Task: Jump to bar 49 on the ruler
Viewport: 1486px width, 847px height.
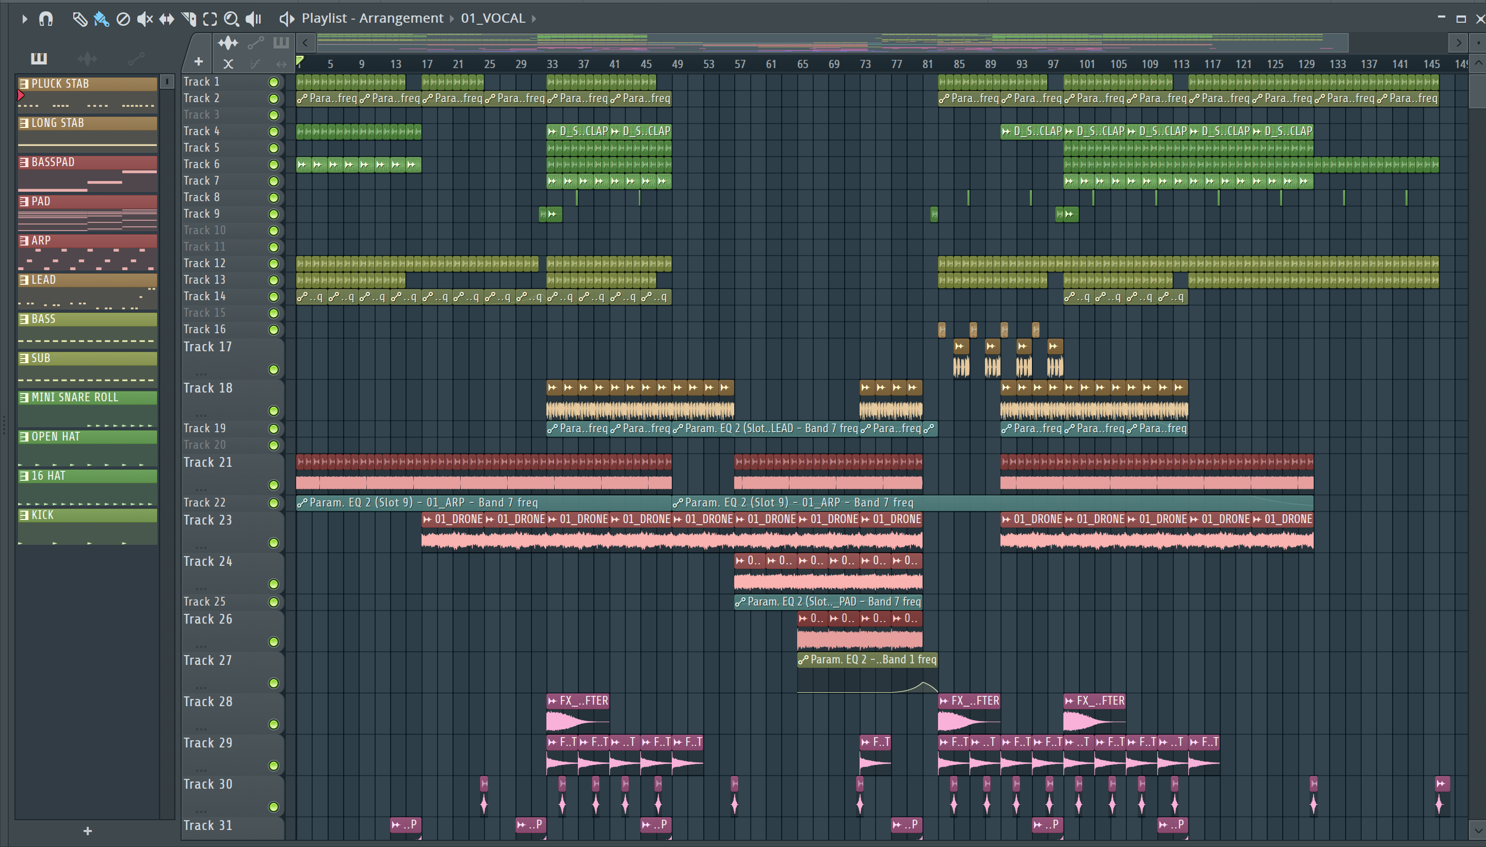Action: (x=677, y=64)
